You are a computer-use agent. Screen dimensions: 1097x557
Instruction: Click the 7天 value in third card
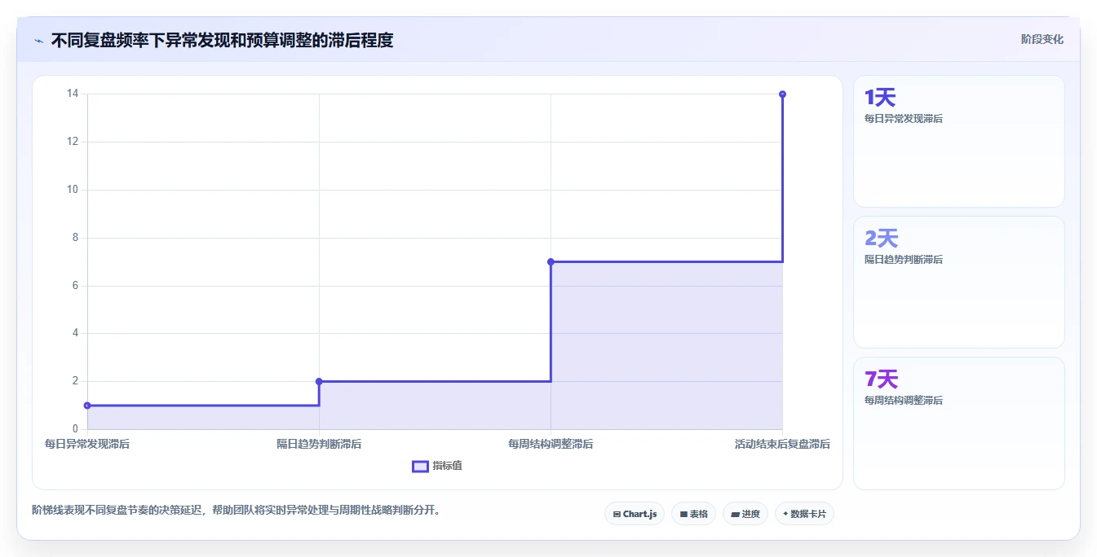881,379
